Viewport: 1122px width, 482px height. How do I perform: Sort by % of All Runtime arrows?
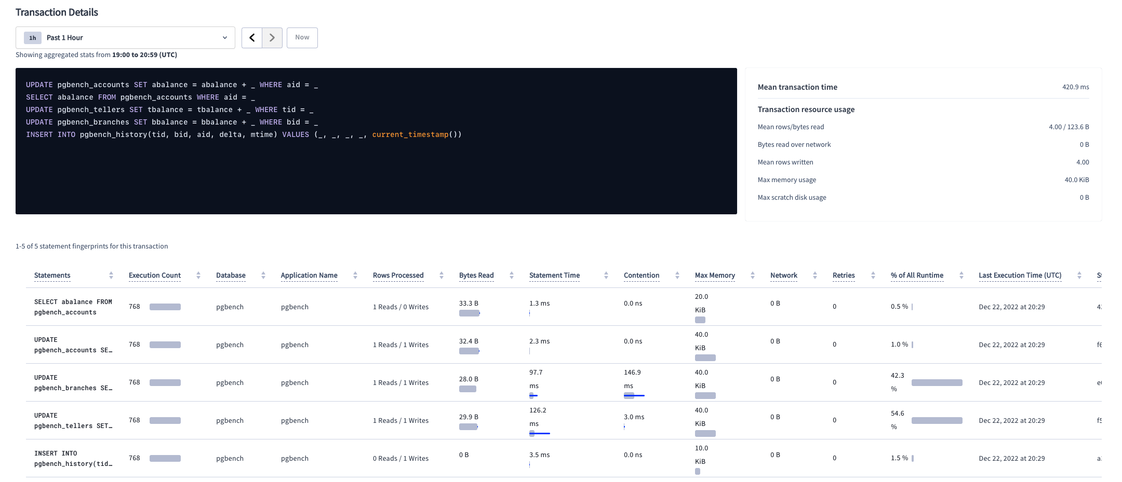961,276
